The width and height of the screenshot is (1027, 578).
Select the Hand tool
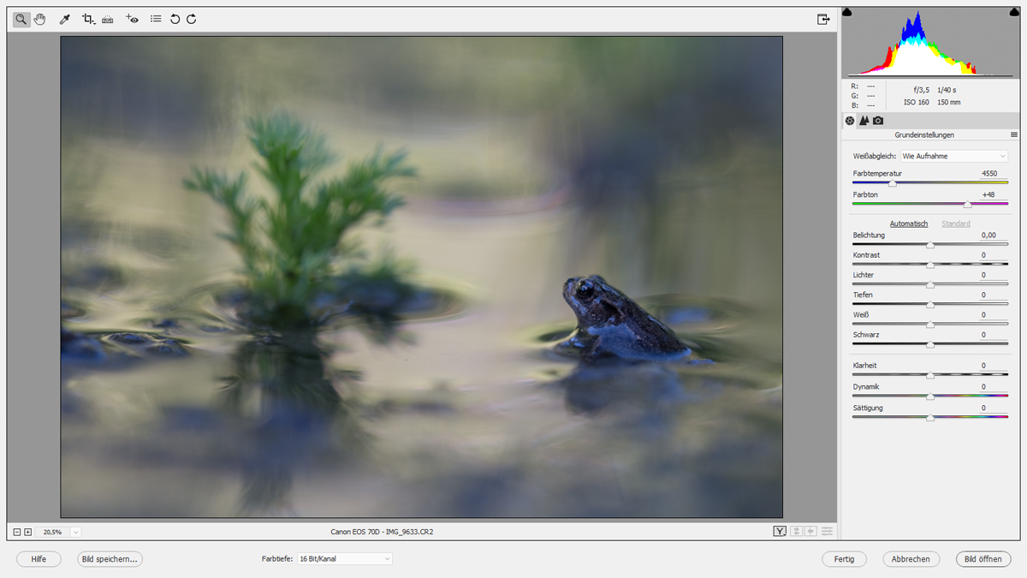point(40,19)
